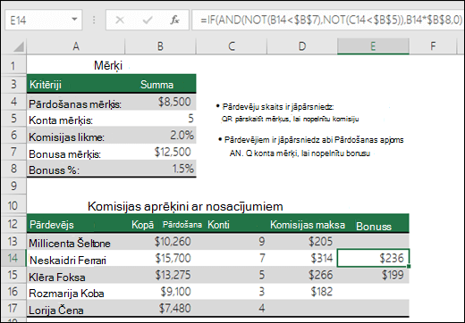
Task: Click the 2.0% cell
Action: point(160,136)
